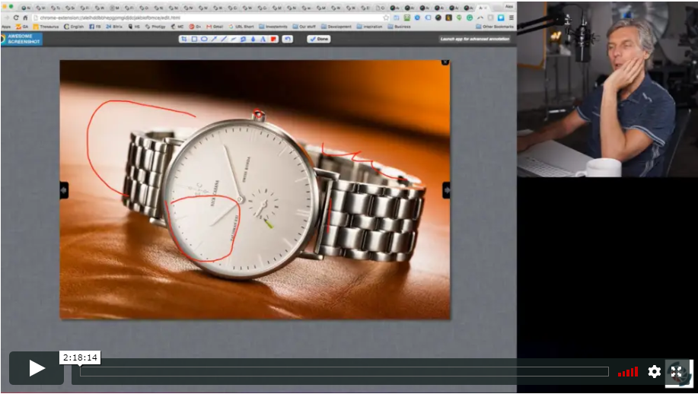
Task: Select the Arrow drawing tool
Action: 214,39
